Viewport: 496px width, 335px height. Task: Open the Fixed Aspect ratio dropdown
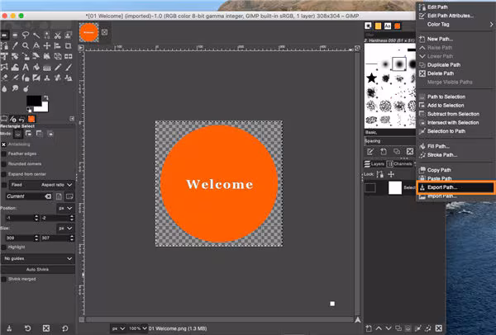41,185
